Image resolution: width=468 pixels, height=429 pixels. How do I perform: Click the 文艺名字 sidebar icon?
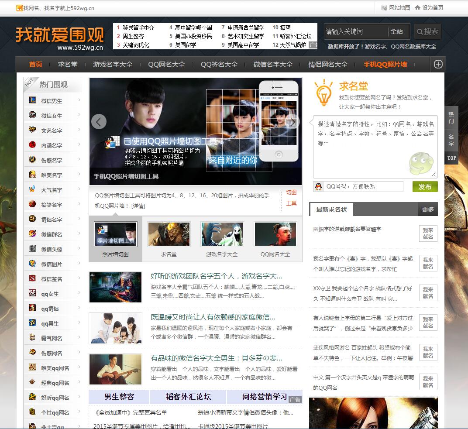coord(32,130)
